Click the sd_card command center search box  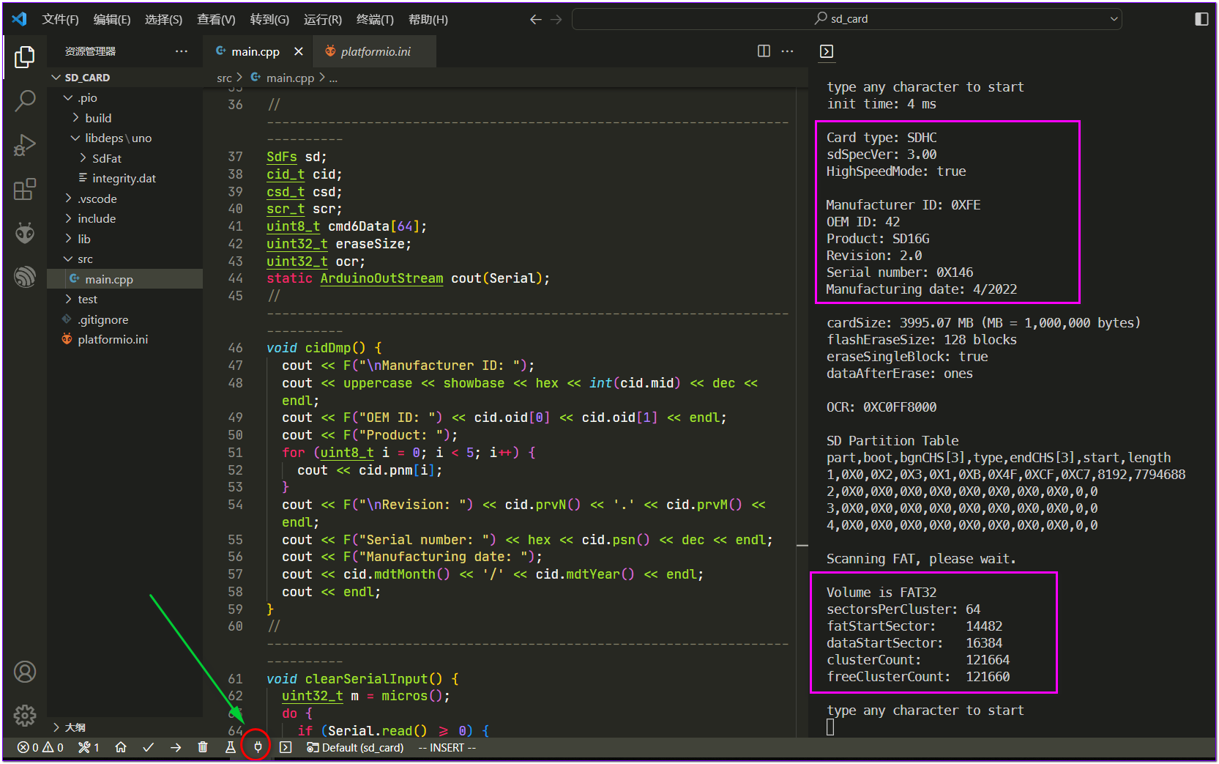click(847, 19)
